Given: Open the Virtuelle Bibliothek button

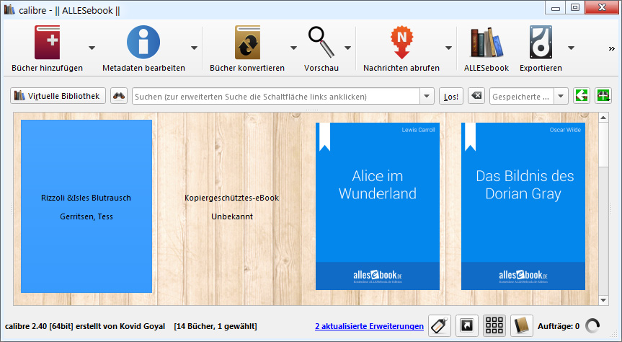Looking at the screenshot, I should [x=58, y=96].
